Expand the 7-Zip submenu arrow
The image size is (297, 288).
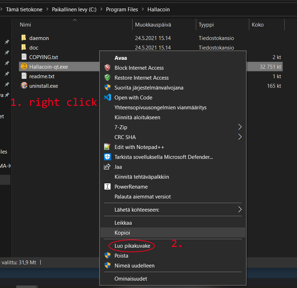pyautogui.click(x=240, y=127)
